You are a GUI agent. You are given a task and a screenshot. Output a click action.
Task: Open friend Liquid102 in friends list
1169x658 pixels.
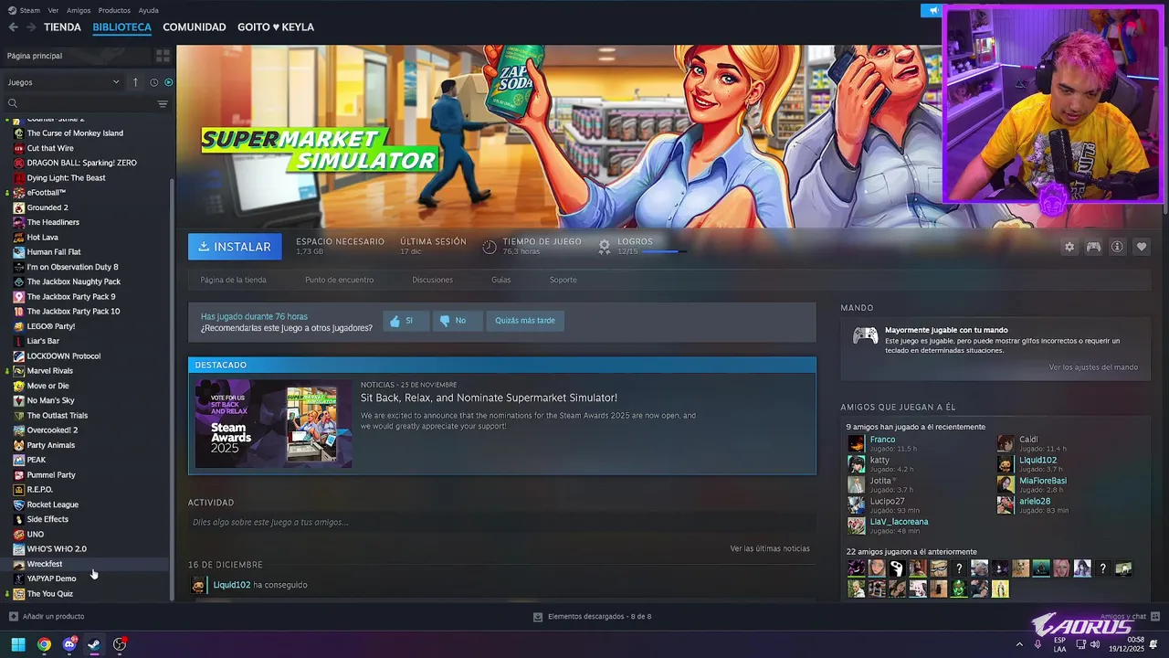[1037, 461]
